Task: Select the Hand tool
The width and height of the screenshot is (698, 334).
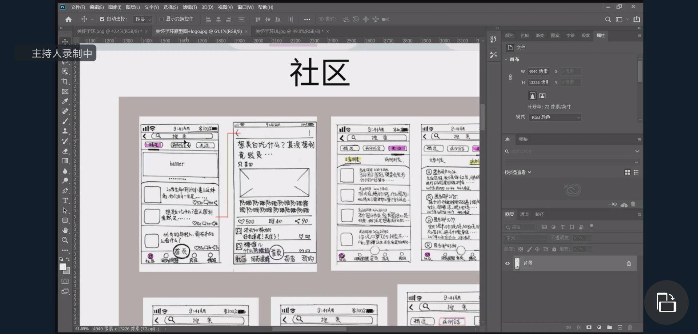Action: [65, 230]
